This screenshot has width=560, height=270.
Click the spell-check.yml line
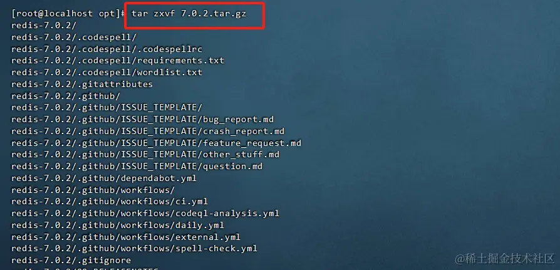[134, 249]
